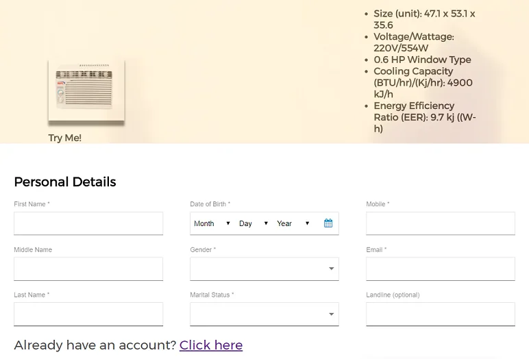This screenshot has height=359, width=529.
Task: Open the Gender dropdown
Action: tap(264, 269)
